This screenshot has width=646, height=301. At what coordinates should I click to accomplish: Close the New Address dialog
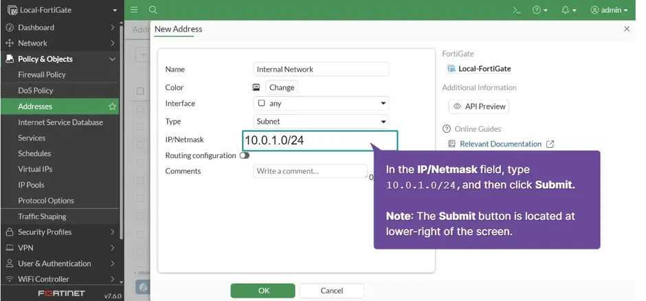[627, 29]
